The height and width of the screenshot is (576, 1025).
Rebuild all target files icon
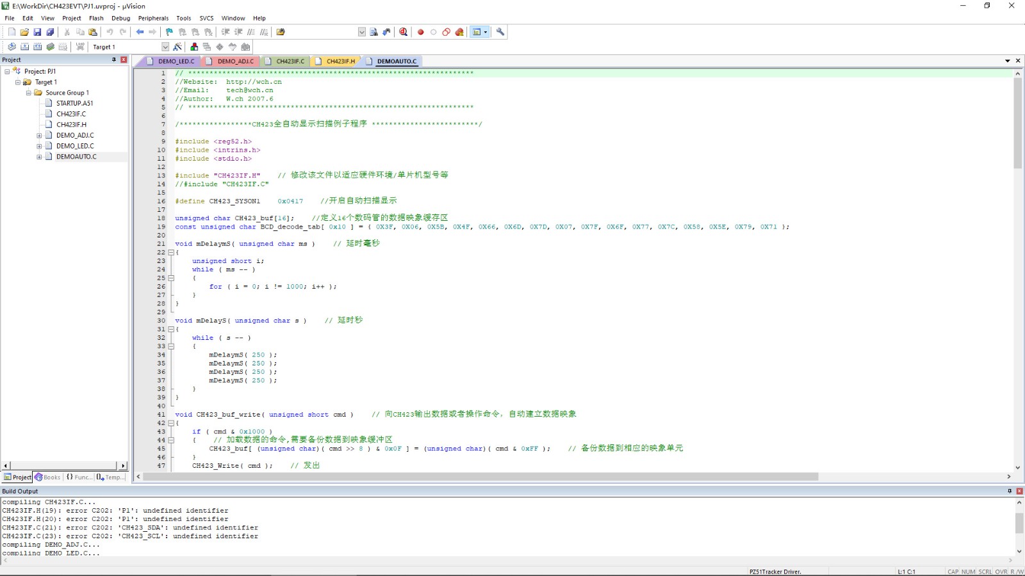pyautogui.click(x=37, y=47)
